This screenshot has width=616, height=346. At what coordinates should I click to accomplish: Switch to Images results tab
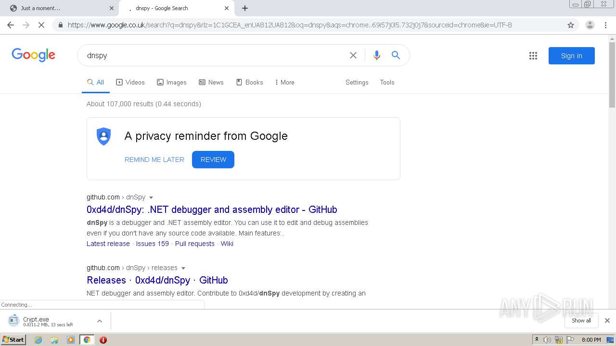click(172, 82)
